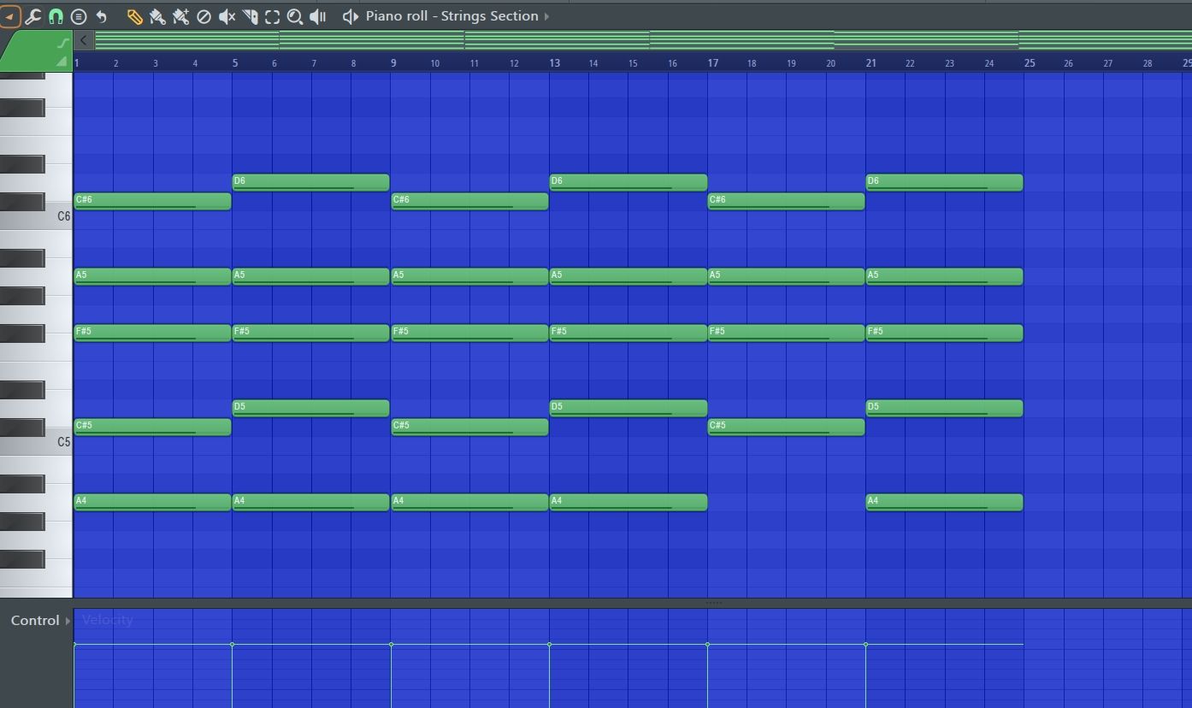The height and width of the screenshot is (708, 1192).
Task: Select the A5 note at bar 13
Action: [x=628, y=276]
